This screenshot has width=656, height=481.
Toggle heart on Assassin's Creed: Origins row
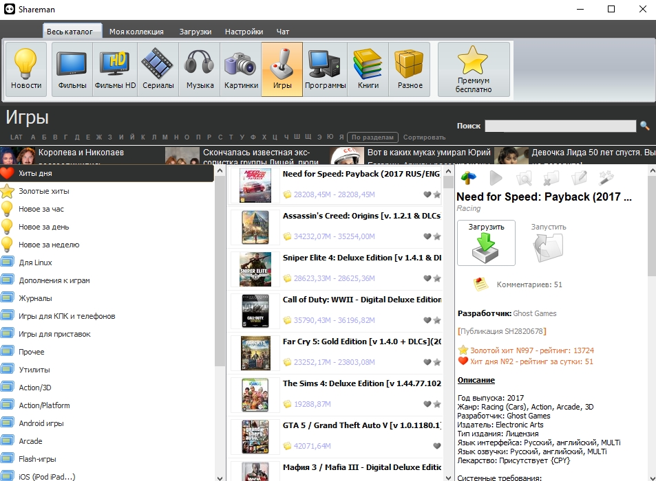[x=427, y=236]
